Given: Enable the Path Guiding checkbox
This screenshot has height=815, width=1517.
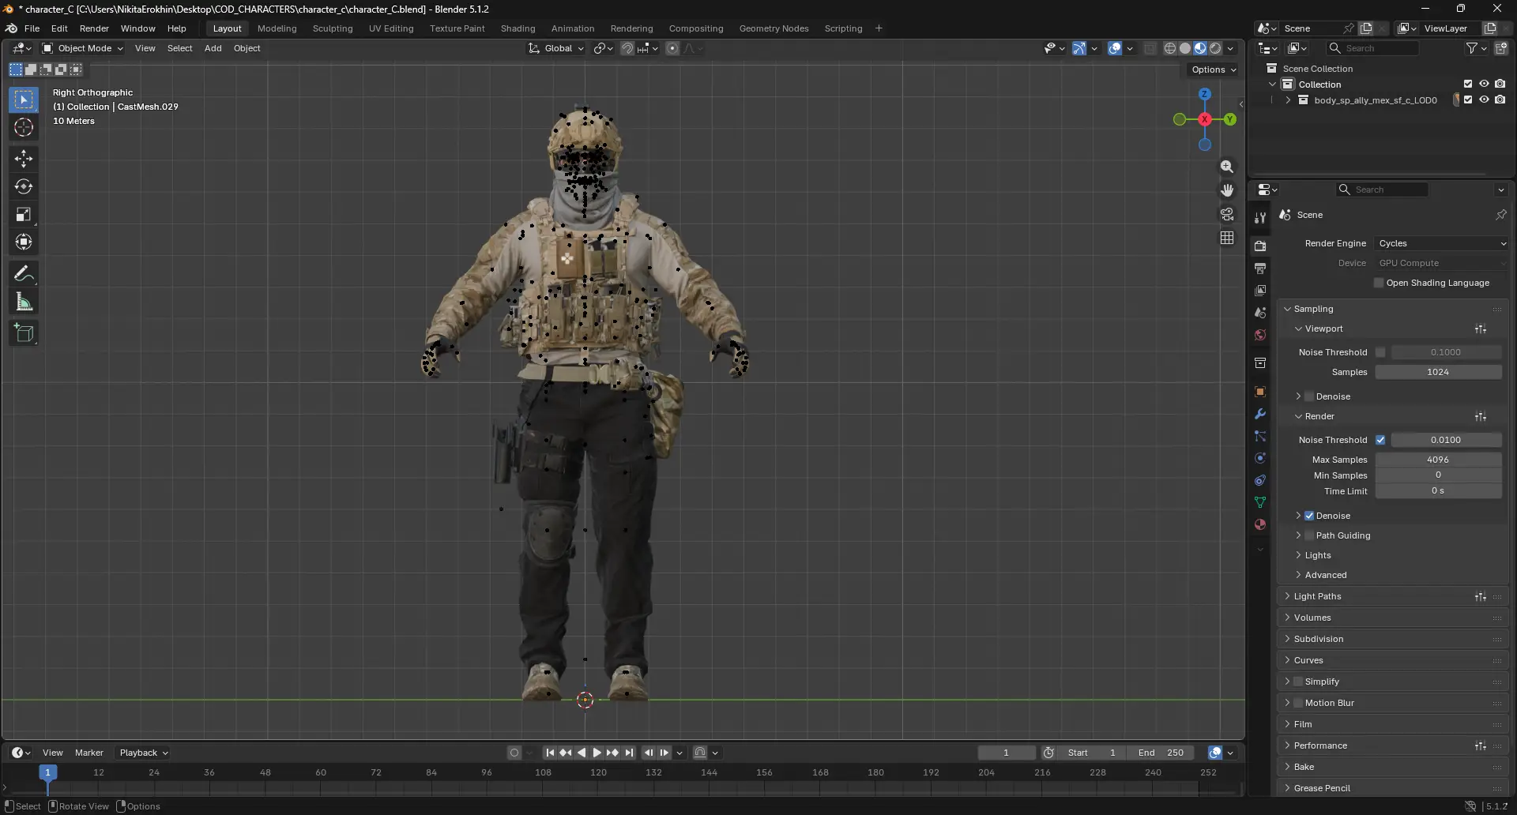Looking at the screenshot, I should [x=1309, y=535].
